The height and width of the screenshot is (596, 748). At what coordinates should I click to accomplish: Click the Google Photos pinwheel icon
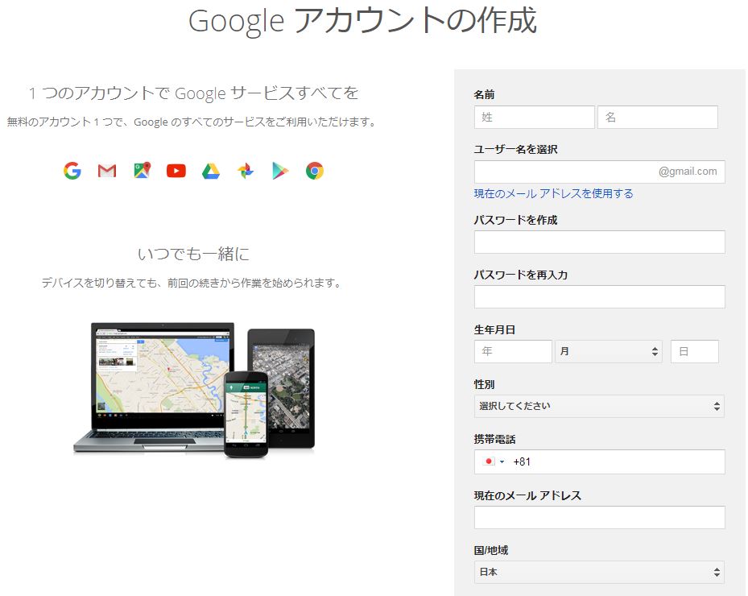246,171
